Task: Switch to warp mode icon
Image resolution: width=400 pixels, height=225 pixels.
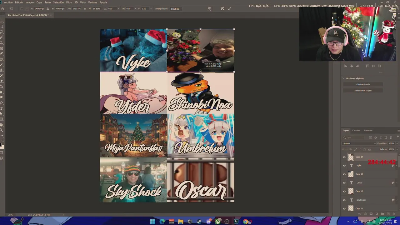Action: [x=209, y=9]
